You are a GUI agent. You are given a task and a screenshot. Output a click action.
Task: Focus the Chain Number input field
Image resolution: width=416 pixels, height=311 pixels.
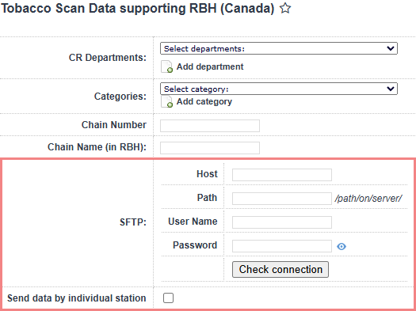[x=210, y=126]
